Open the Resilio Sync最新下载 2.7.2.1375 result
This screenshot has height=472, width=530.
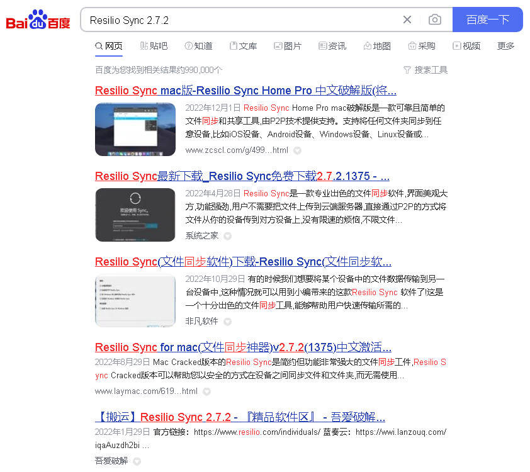click(x=242, y=176)
